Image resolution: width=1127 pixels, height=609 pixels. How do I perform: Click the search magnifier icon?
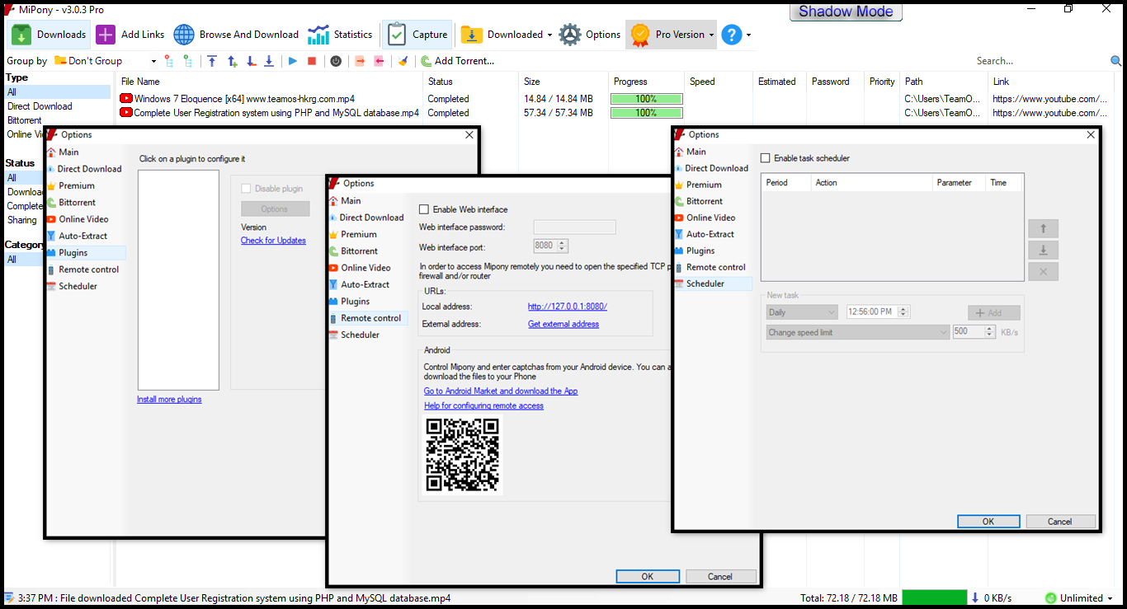click(1116, 61)
